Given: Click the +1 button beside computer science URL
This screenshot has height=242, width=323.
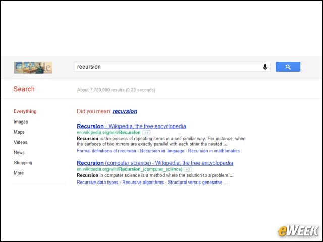Looking at the screenshot, I should point(188,169).
